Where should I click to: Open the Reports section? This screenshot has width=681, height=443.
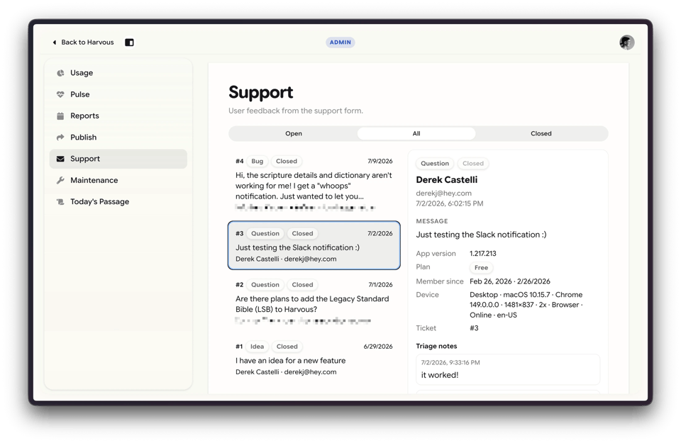(118, 116)
